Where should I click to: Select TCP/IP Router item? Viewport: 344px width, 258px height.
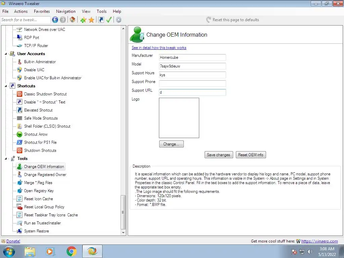pyautogui.click(x=36, y=46)
